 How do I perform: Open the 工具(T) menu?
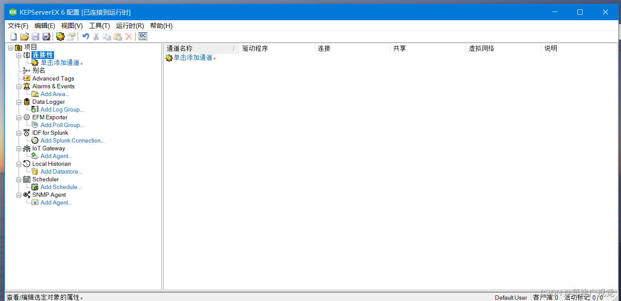(99, 26)
